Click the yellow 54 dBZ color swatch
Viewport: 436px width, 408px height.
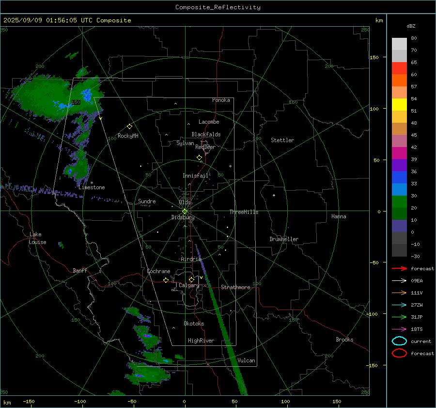(x=399, y=105)
